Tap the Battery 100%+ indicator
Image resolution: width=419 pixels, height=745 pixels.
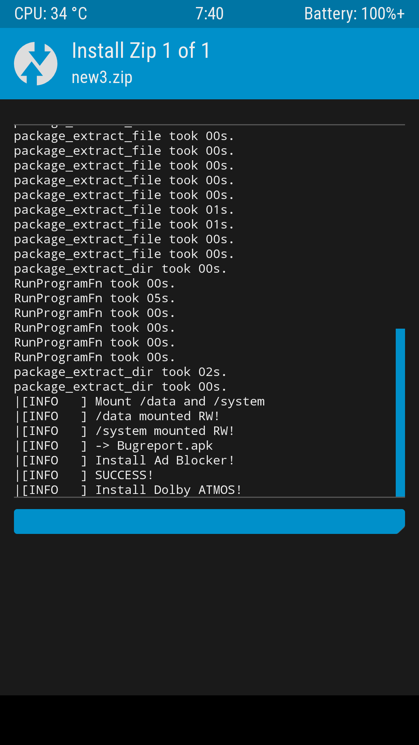click(x=354, y=14)
